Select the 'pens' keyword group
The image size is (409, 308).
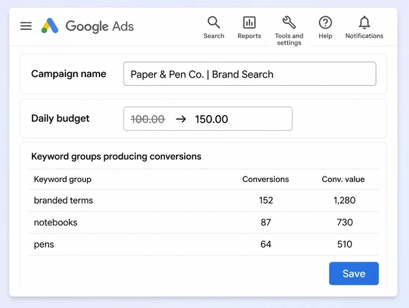(44, 245)
